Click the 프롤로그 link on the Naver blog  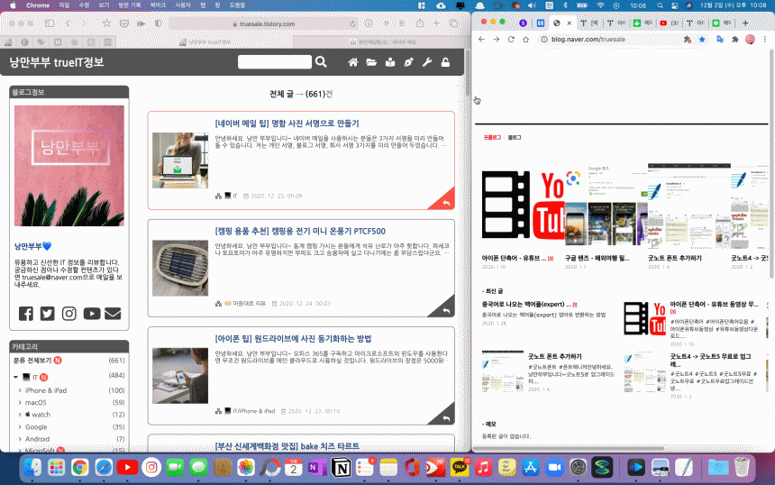(492, 137)
